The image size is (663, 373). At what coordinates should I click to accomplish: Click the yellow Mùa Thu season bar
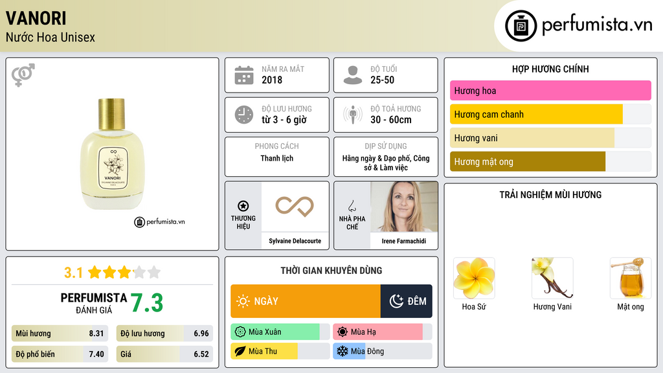[x=264, y=351]
